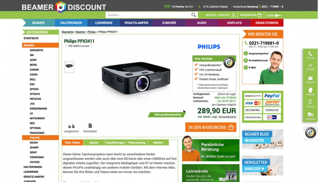The image size is (318, 182).
Task: Click into the Suchen search field
Action: click(x=149, y=15)
